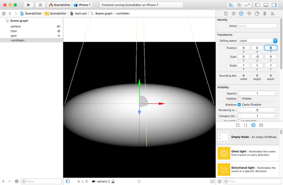Open related items grid menu
The image size is (283, 185).
[x=4, y=14]
